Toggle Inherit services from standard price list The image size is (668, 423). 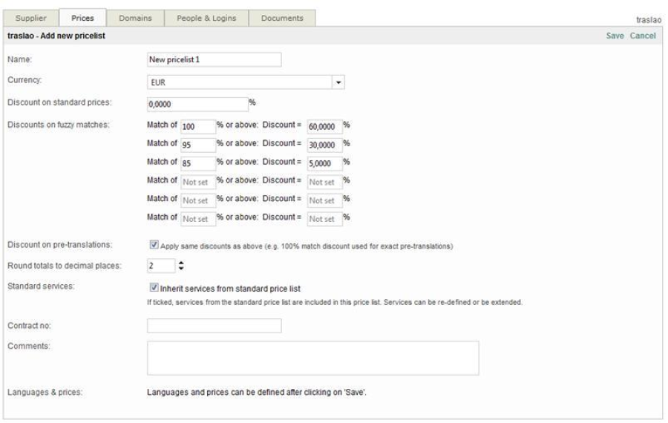(x=154, y=287)
